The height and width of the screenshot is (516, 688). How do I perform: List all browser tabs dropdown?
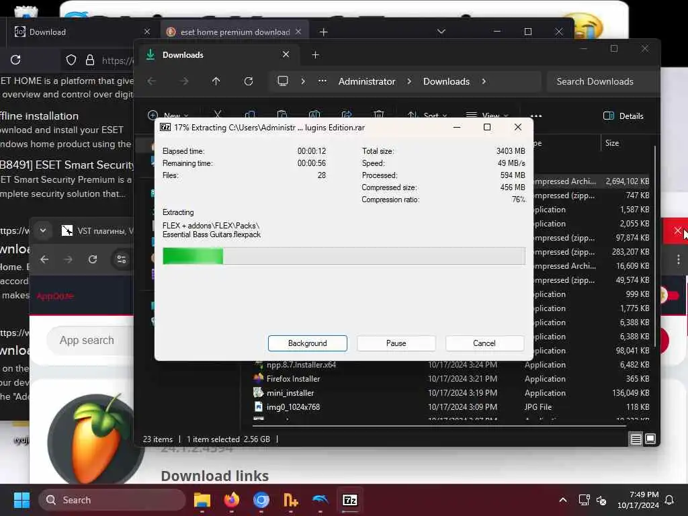pos(441,32)
